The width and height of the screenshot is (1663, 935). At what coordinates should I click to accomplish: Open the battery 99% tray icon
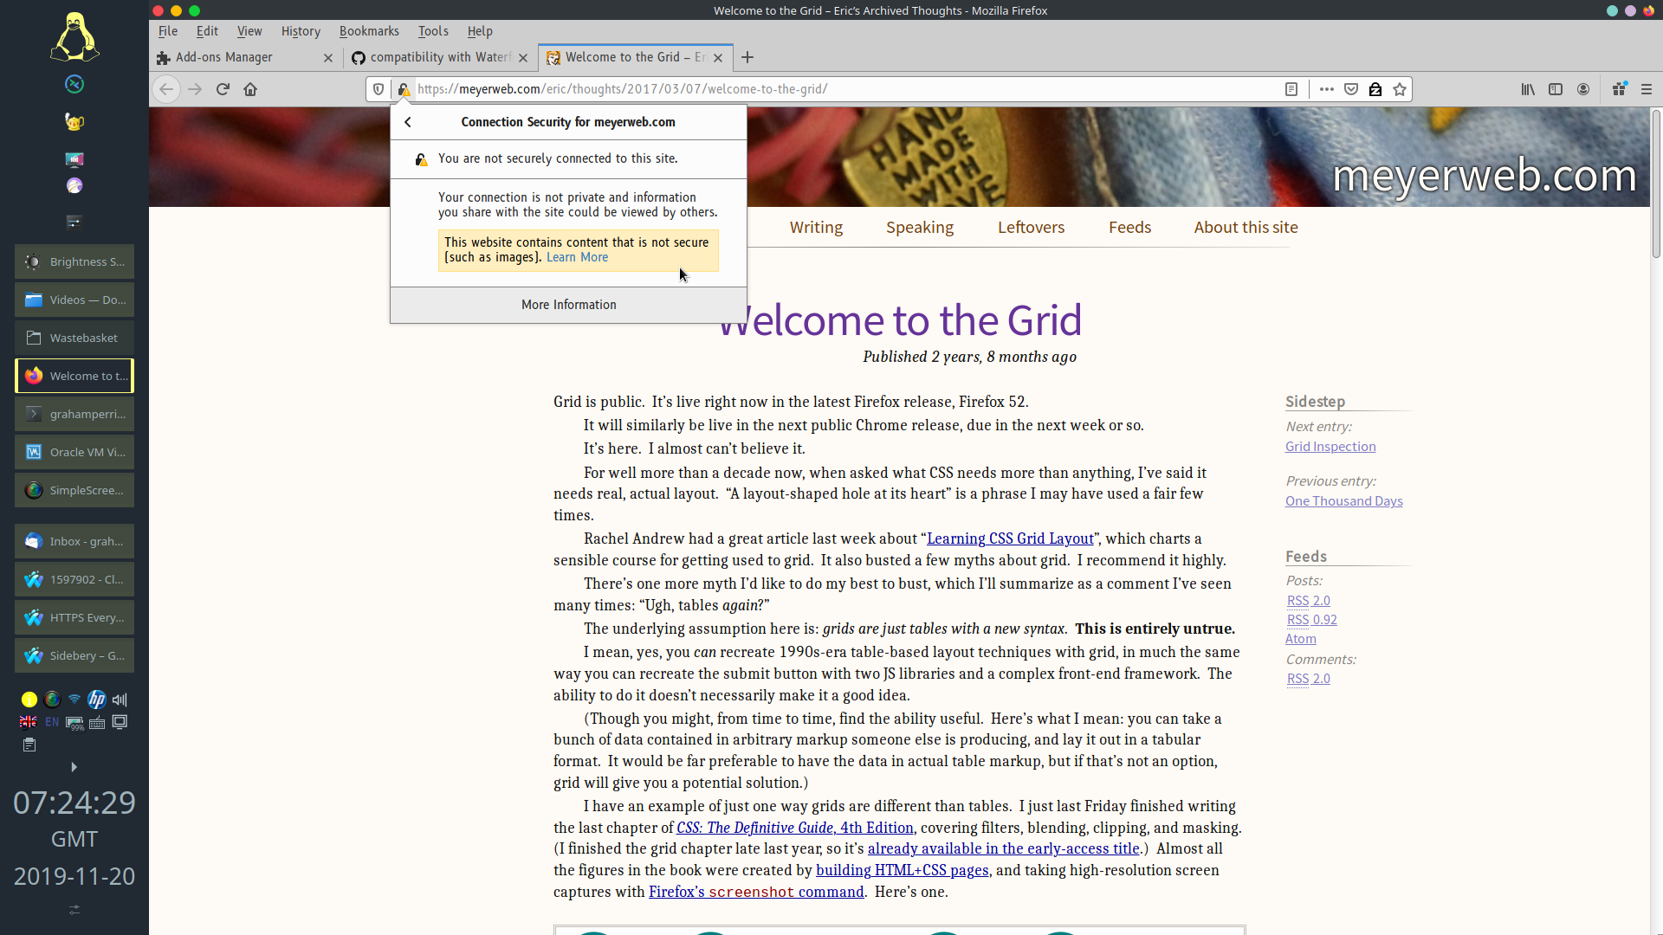[74, 723]
